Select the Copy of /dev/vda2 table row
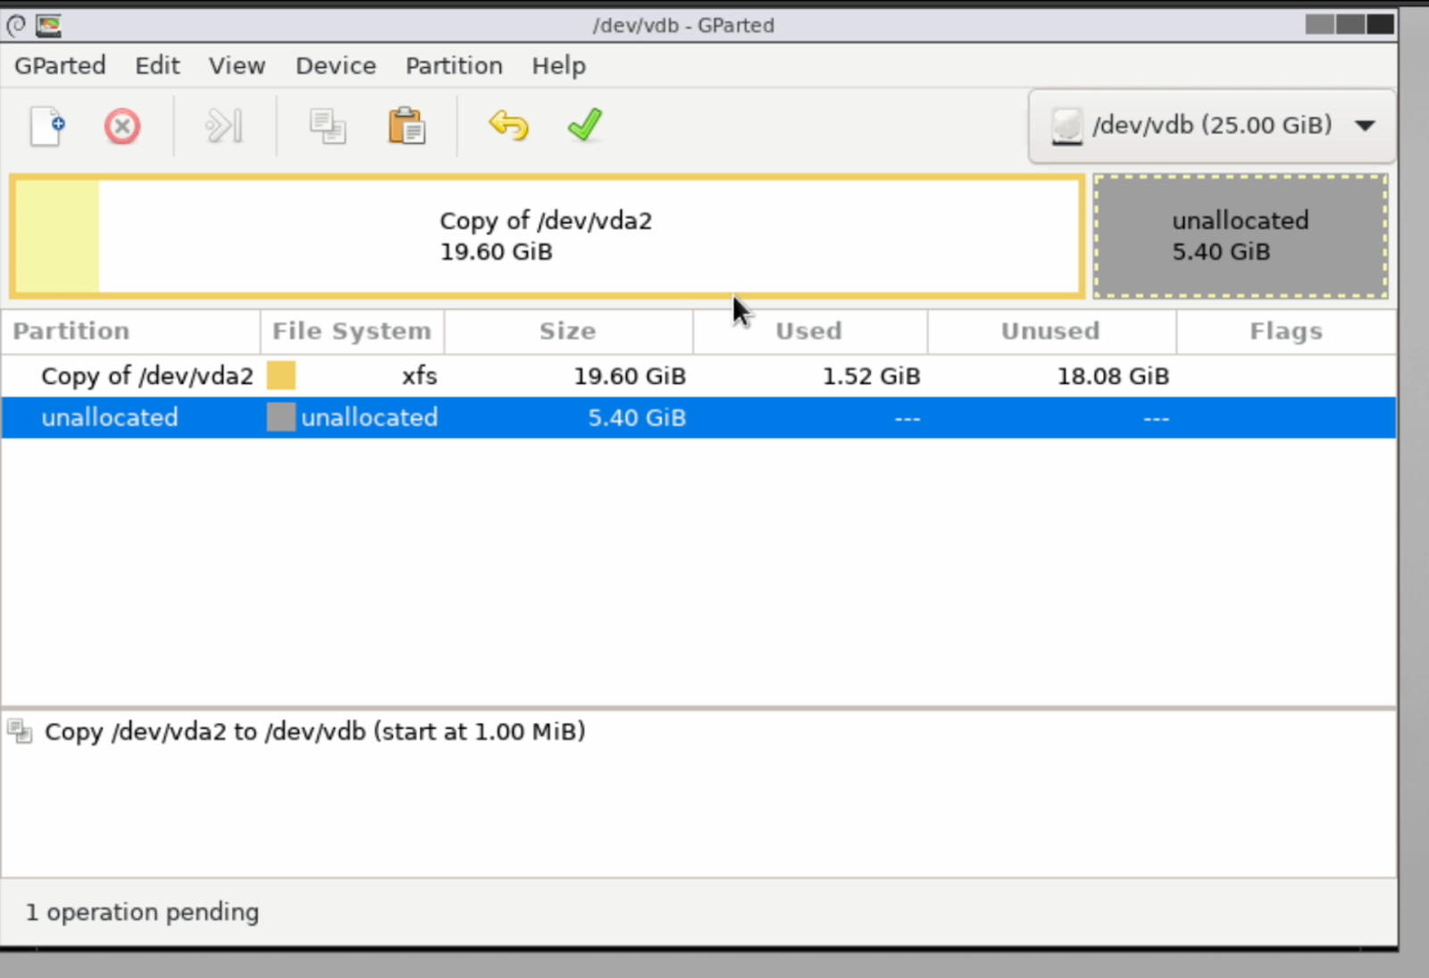 pyautogui.click(x=698, y=376)
